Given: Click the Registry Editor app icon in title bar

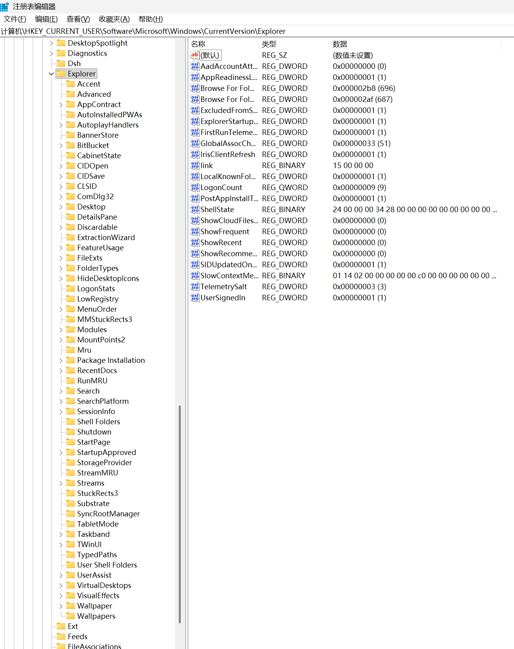Looking at the screenshot, I should tap(5, 7).
